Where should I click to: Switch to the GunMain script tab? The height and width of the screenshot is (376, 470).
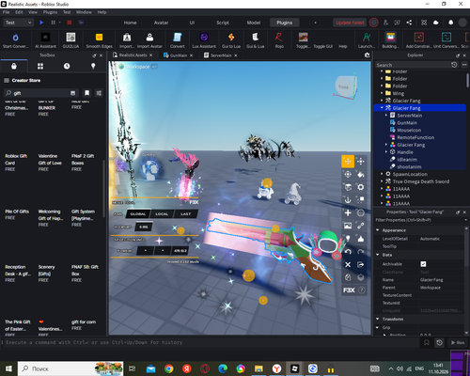point(179,55)
